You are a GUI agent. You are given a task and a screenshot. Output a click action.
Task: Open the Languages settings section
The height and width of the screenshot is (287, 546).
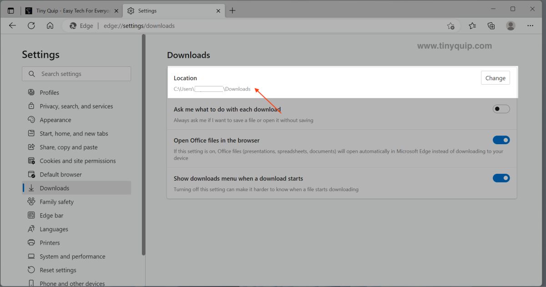[55, 229]
